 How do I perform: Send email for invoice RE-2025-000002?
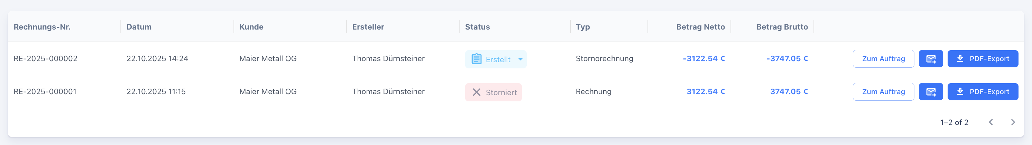[x=930, y=59]
